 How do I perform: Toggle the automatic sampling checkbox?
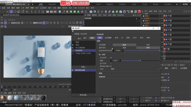pos(111,58)
